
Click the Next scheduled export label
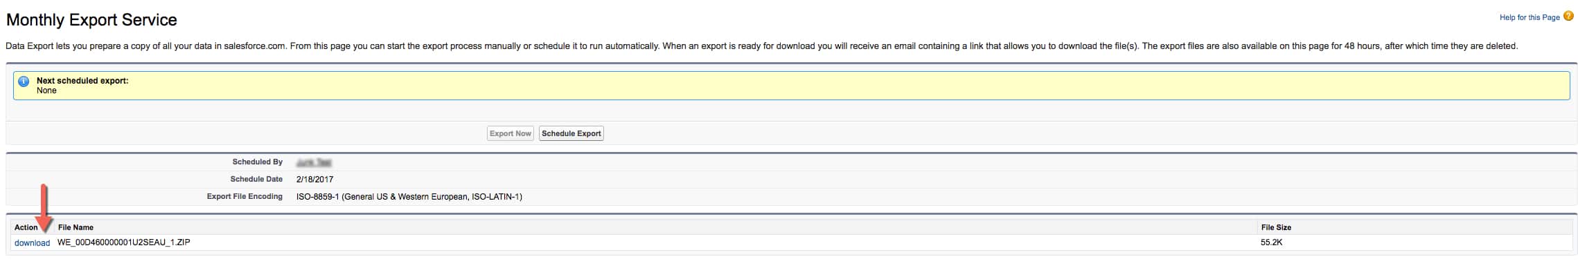click(x=82, y=81)
